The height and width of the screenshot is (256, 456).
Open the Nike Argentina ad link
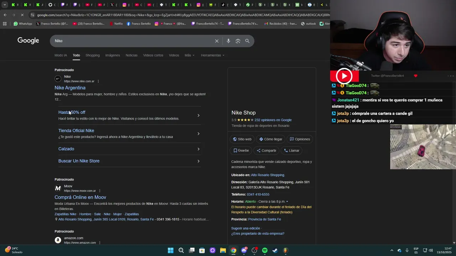70,88
